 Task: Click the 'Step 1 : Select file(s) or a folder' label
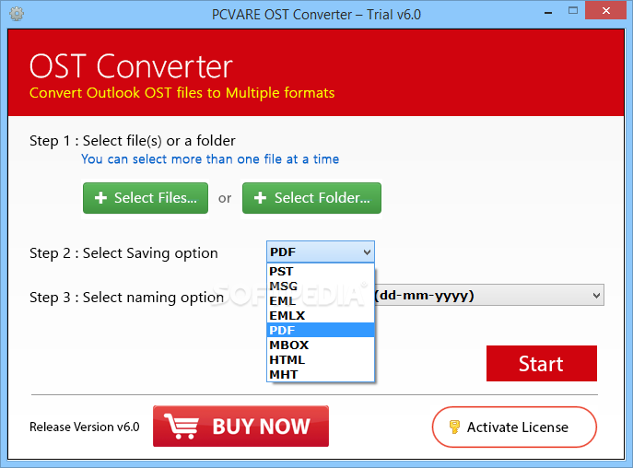click(133, 141)
